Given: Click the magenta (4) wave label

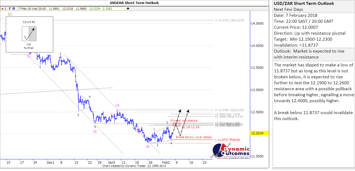Looking at the screenshot, I should click(x=118, y=105).
